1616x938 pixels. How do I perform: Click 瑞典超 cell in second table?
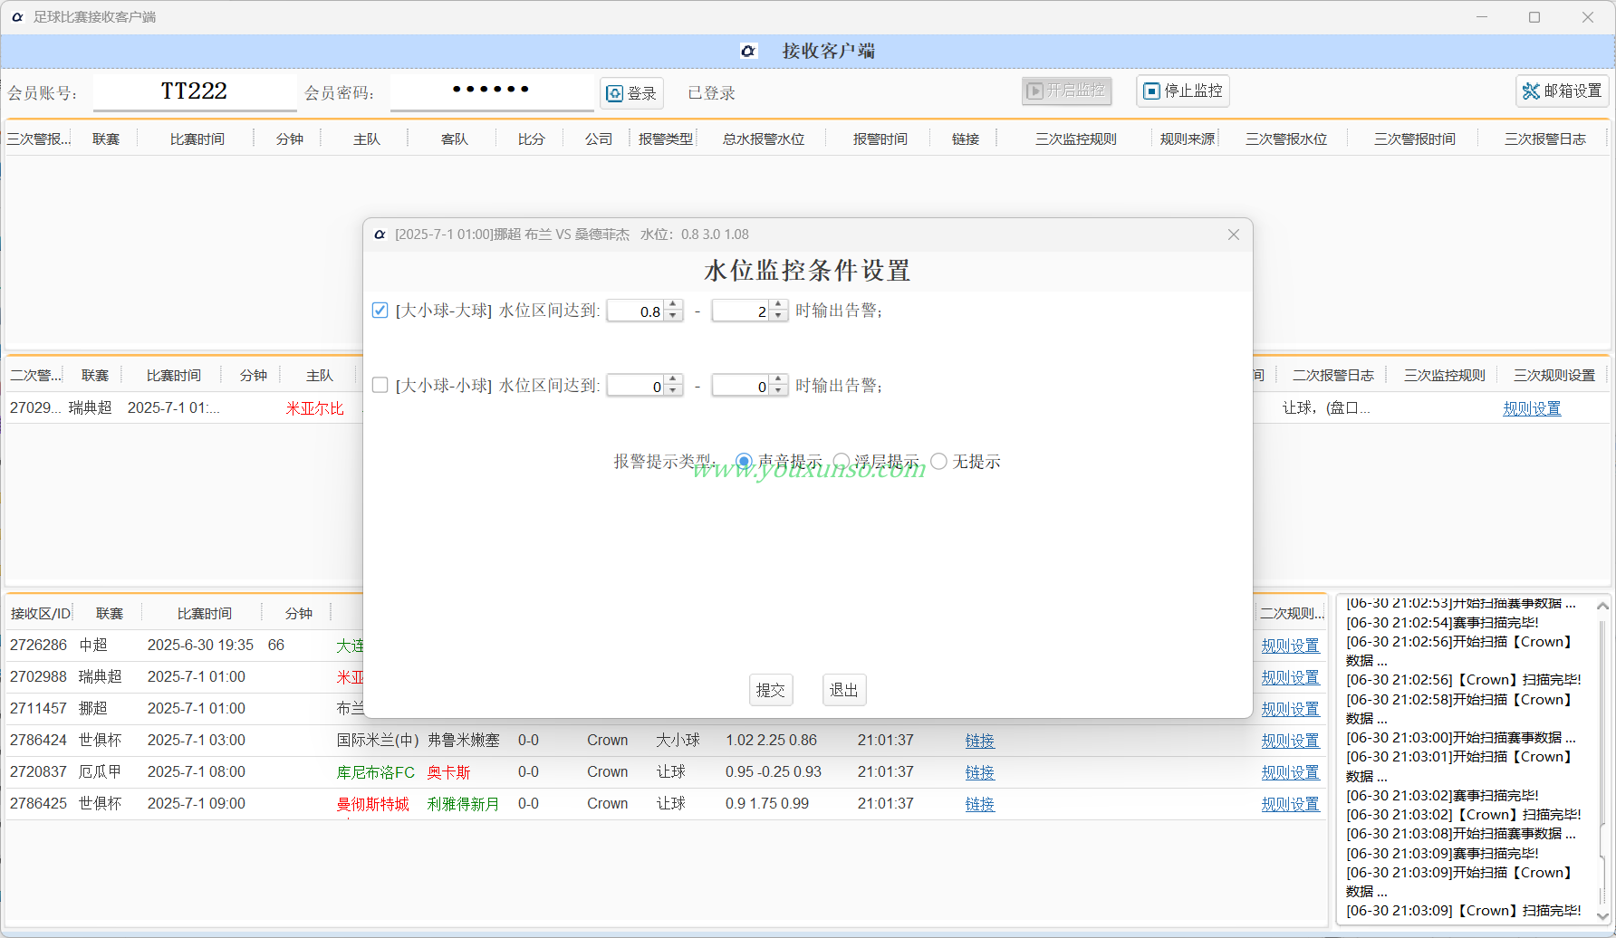tap(91, 407)
